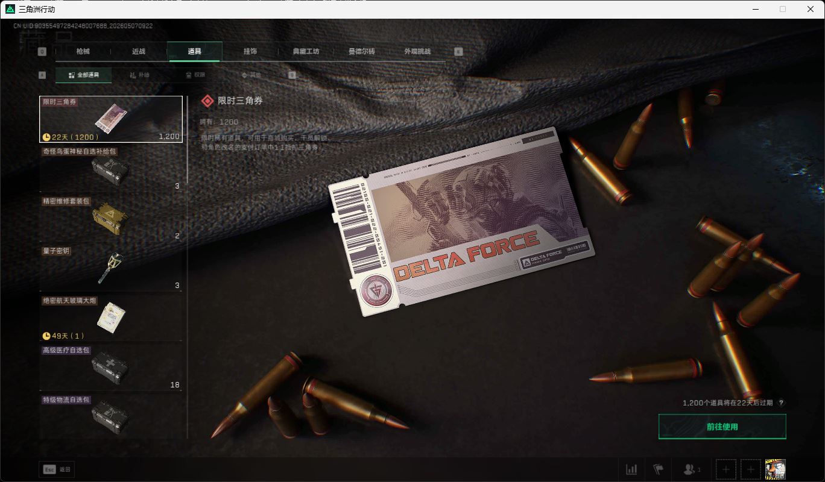Open the statistics bar chart icon
The height and width of the screenshot is (482, 825).
point(631,469)
